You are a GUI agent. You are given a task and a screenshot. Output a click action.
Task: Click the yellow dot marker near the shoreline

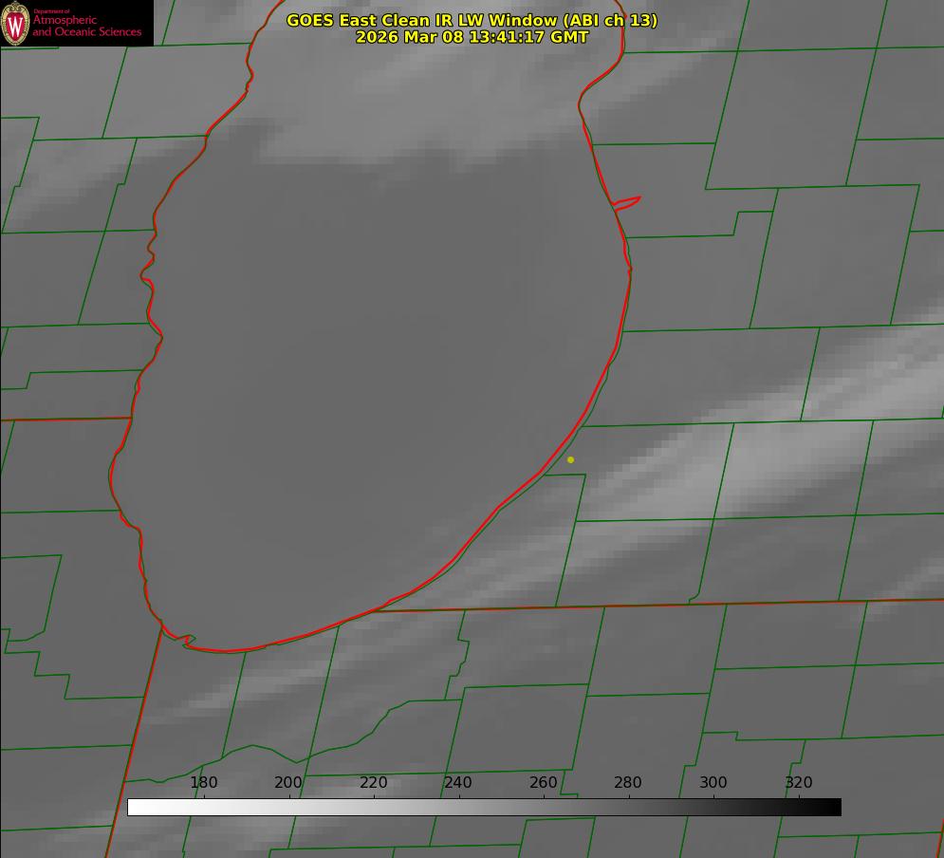coord(570,459)
